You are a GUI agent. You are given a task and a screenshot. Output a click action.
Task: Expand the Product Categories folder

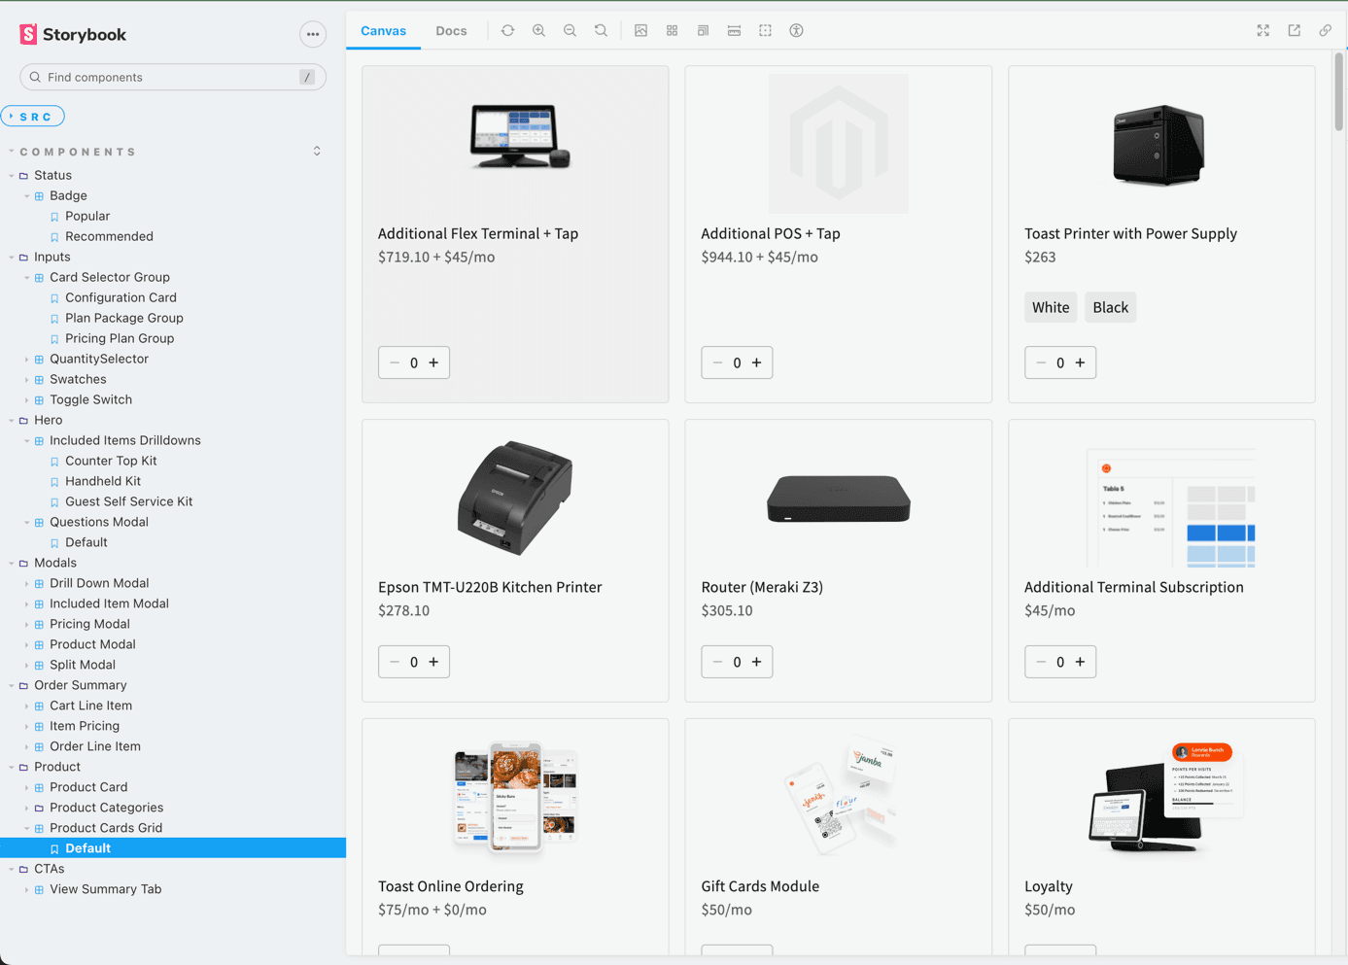pyautogui.click(x=106, y=808)
